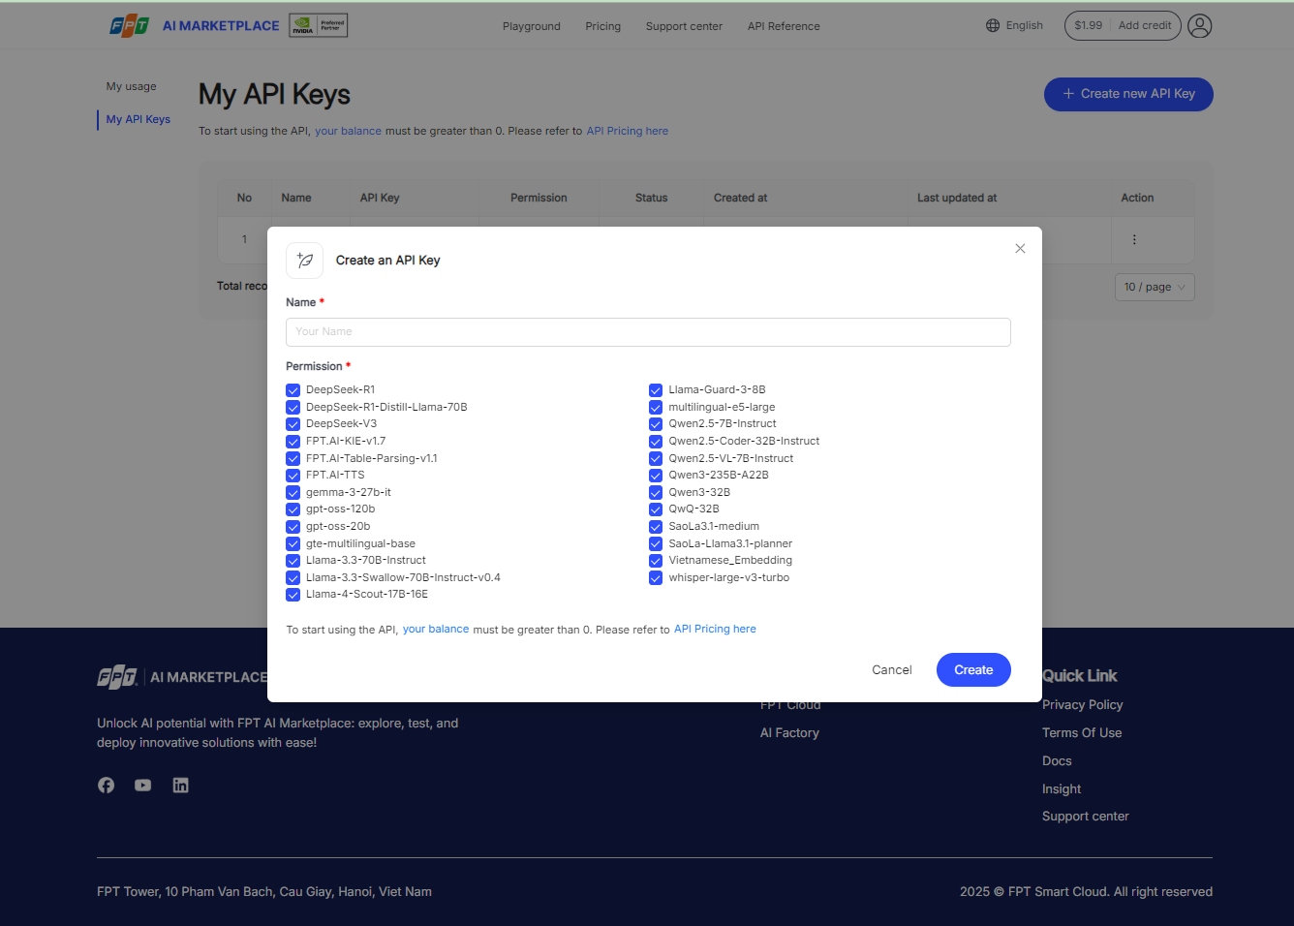Toggle the SaoLa-Llama3.1-planner checkbox

(656, 544)
